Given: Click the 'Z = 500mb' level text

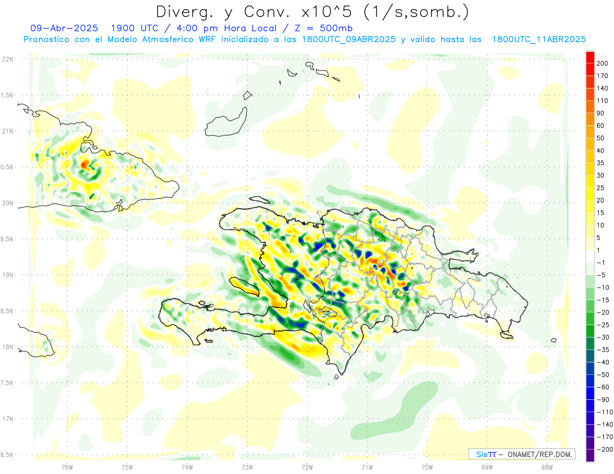Looking at the screenshot, I should pyautogui.click(x=324, y=28).
